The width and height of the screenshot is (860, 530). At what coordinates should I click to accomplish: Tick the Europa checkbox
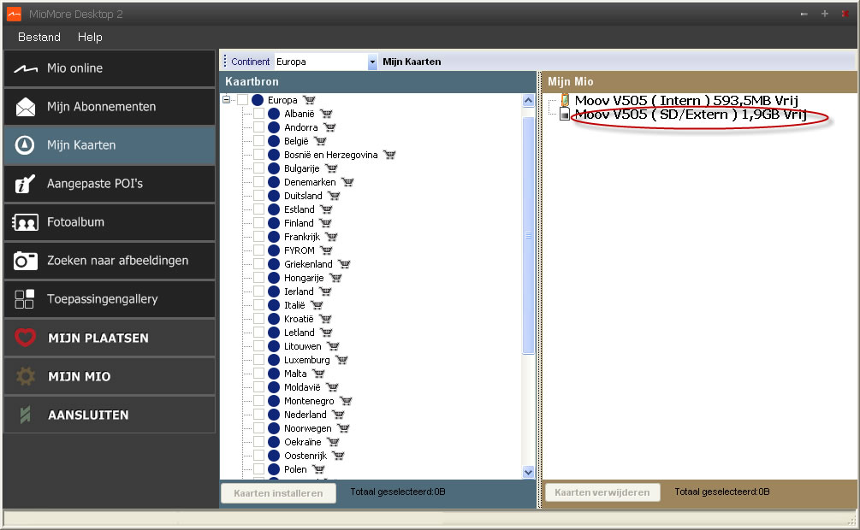pyautogui.click(x=242, y=100)
